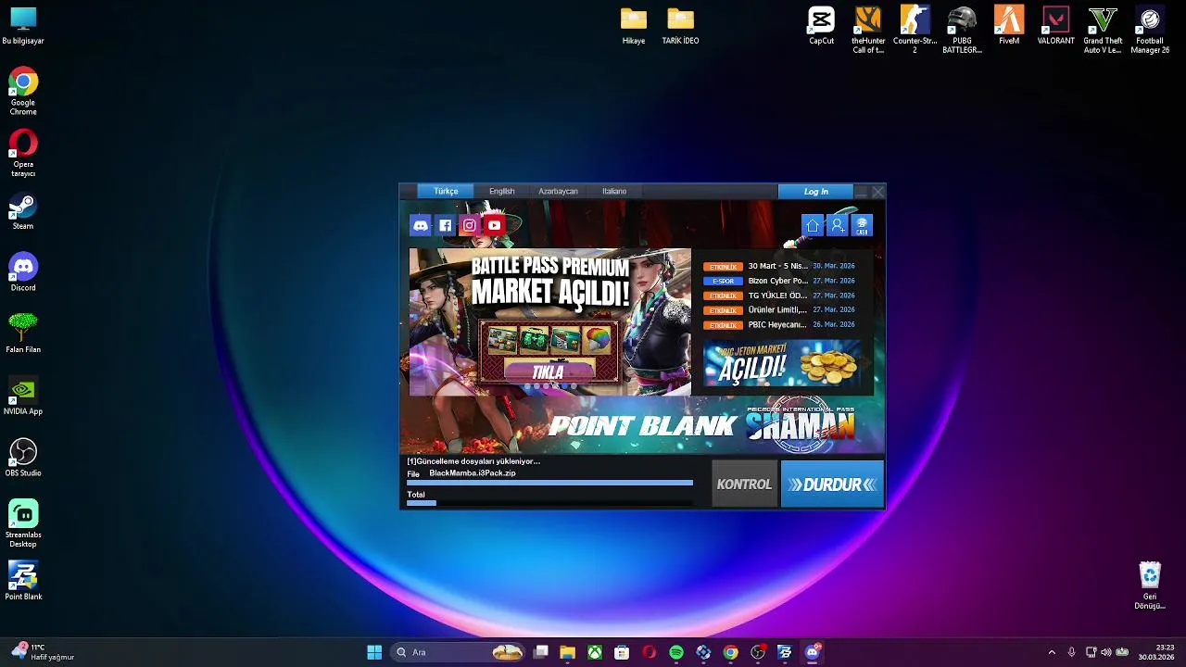Open the 'TG YÜKLE! ÖD...' news item
Image resolution: width=1186 pixels, height=667 pixels.
[x=778, y=296]
